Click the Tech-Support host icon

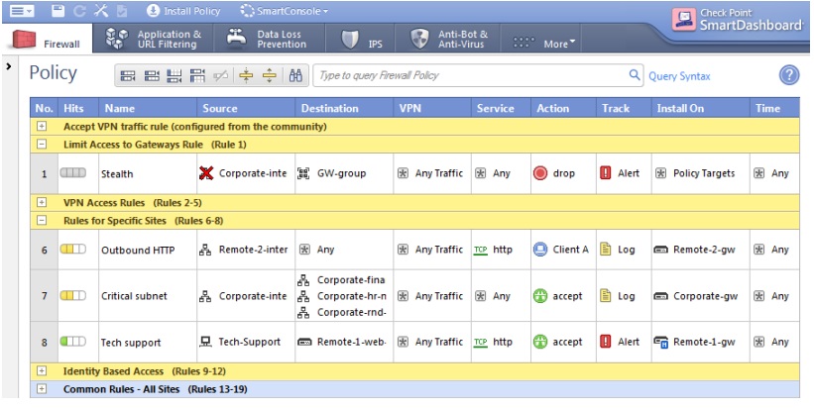coord(205,342)
